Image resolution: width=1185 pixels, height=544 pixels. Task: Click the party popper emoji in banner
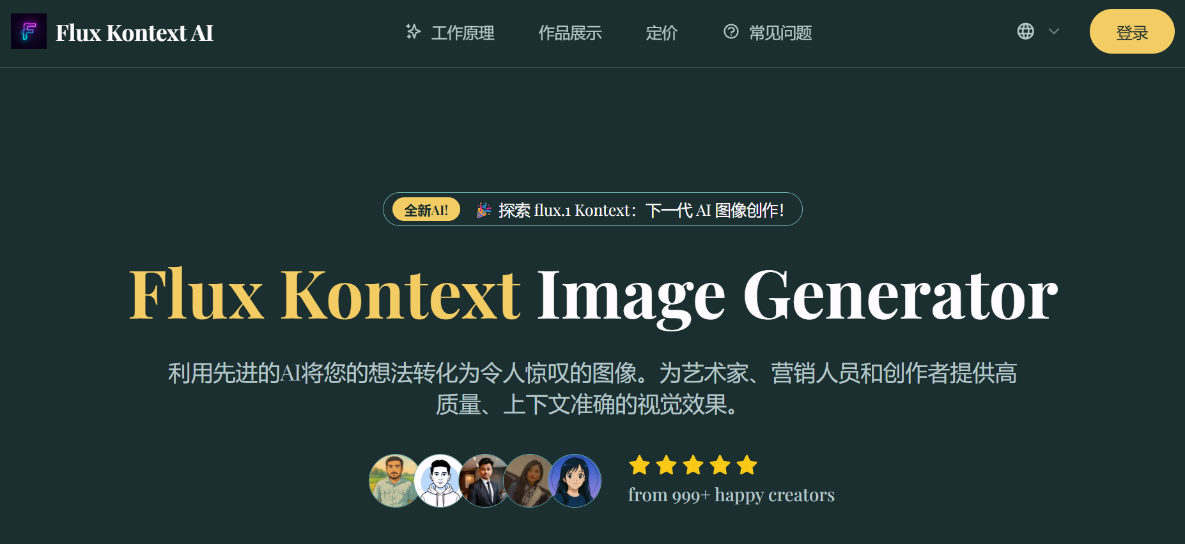pos(484,210)
